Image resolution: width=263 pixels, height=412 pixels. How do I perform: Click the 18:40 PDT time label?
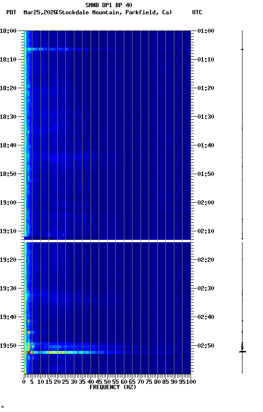pos(8,145)
